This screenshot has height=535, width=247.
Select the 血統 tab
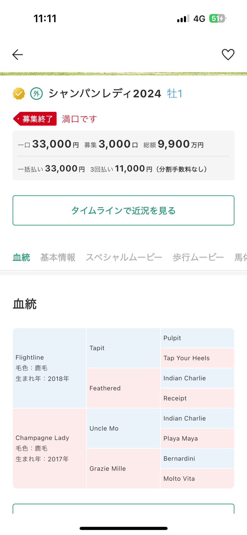point(21,257)
